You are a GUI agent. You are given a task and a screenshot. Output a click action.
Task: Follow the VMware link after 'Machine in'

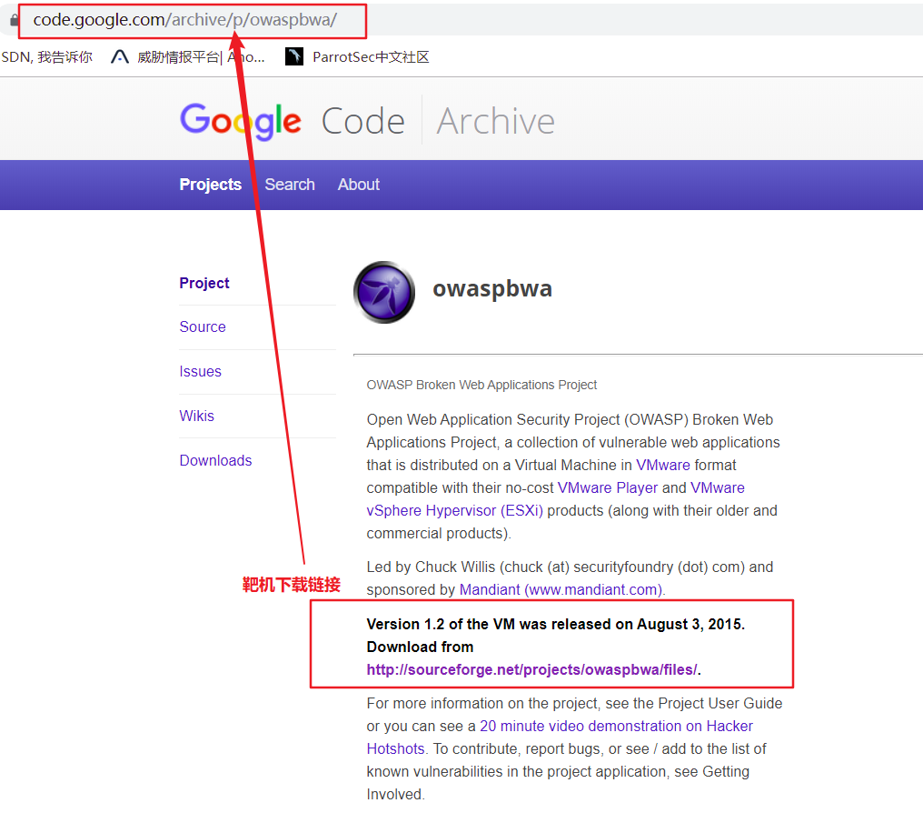[663, 465]
